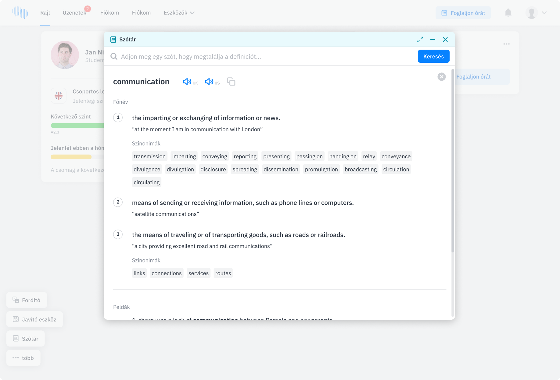Image resolution: width=560 pixels, height=380 pixels.
Task: Show more tools with több
Action: pyautogui.click(x=23, y=358)
